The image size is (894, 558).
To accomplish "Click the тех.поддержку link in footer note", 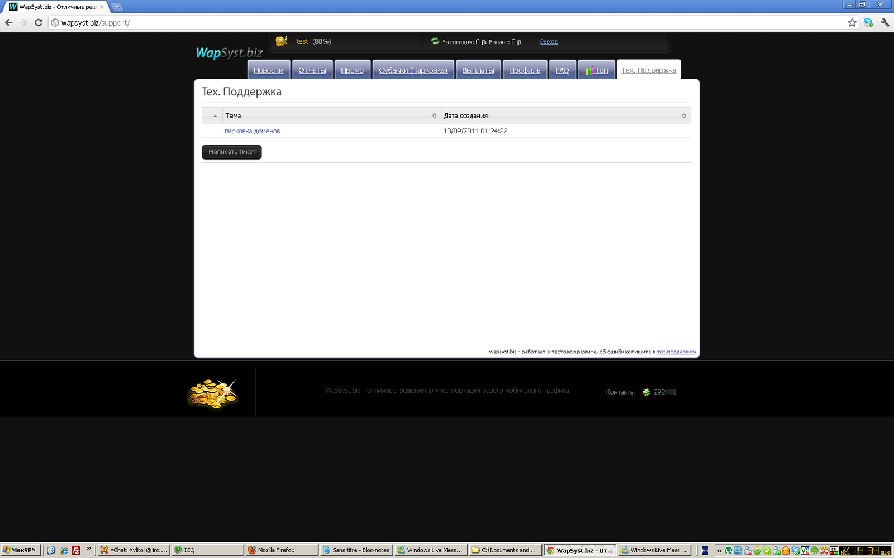I will click(677, 352).
